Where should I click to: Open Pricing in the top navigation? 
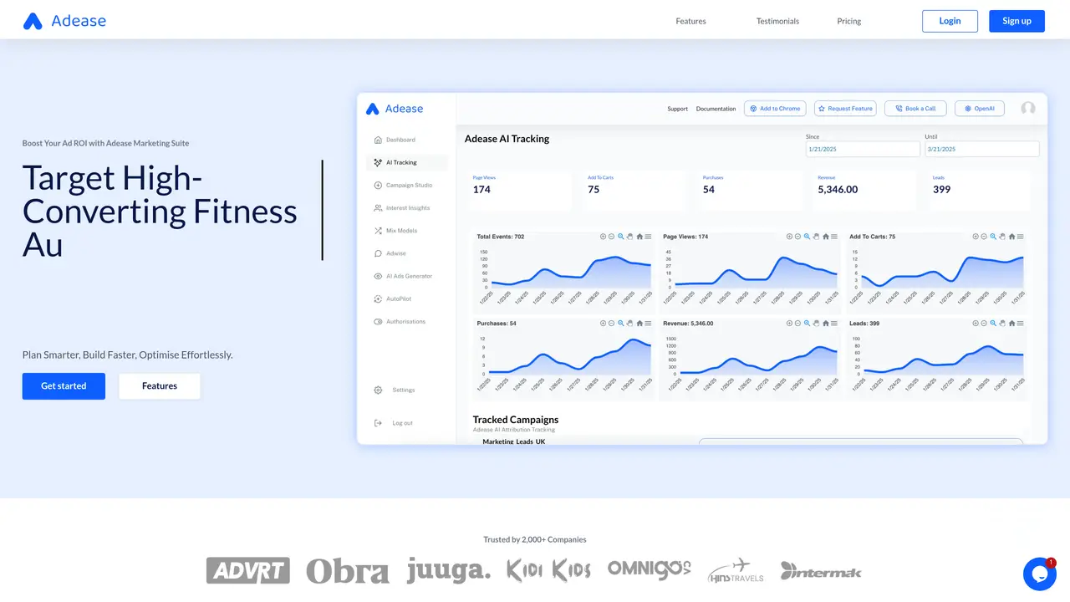coord(848,21)
